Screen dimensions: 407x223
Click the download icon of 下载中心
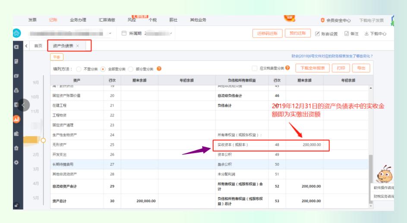pyautogui.click(x=366, y=34)
